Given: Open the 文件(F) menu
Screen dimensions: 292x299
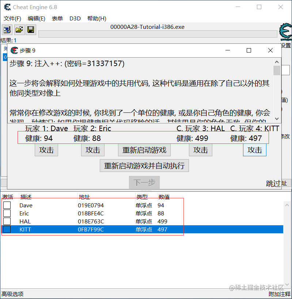Looking at the screenshot, I should click(x=12, y=19).
